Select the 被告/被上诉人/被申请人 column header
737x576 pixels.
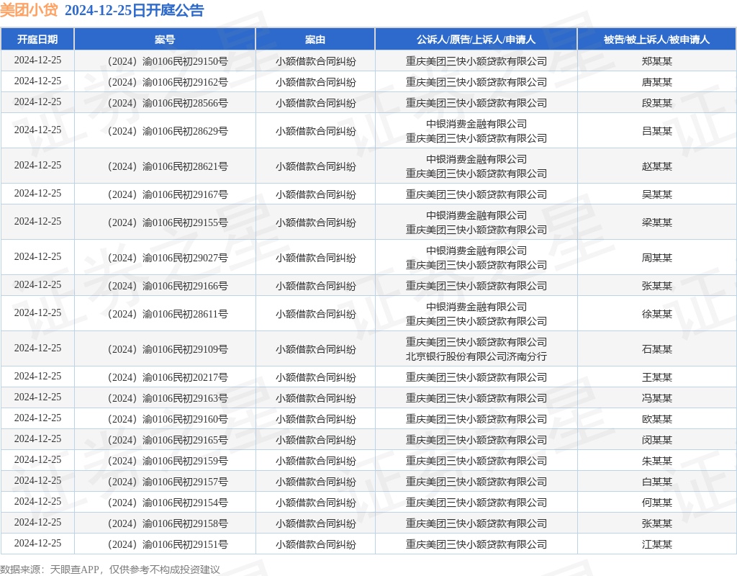click(656, 40)
